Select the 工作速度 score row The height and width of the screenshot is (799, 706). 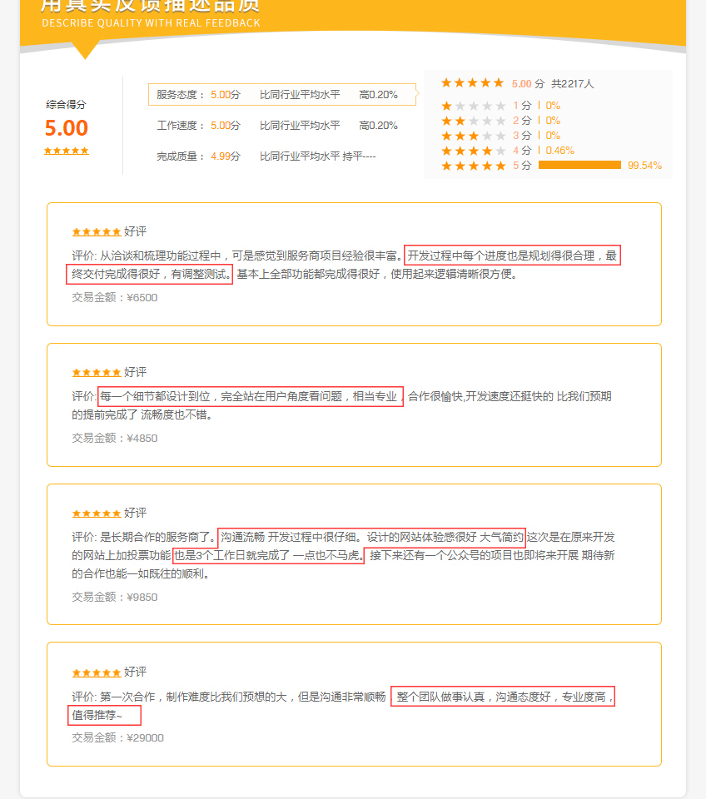coord(276,126)
